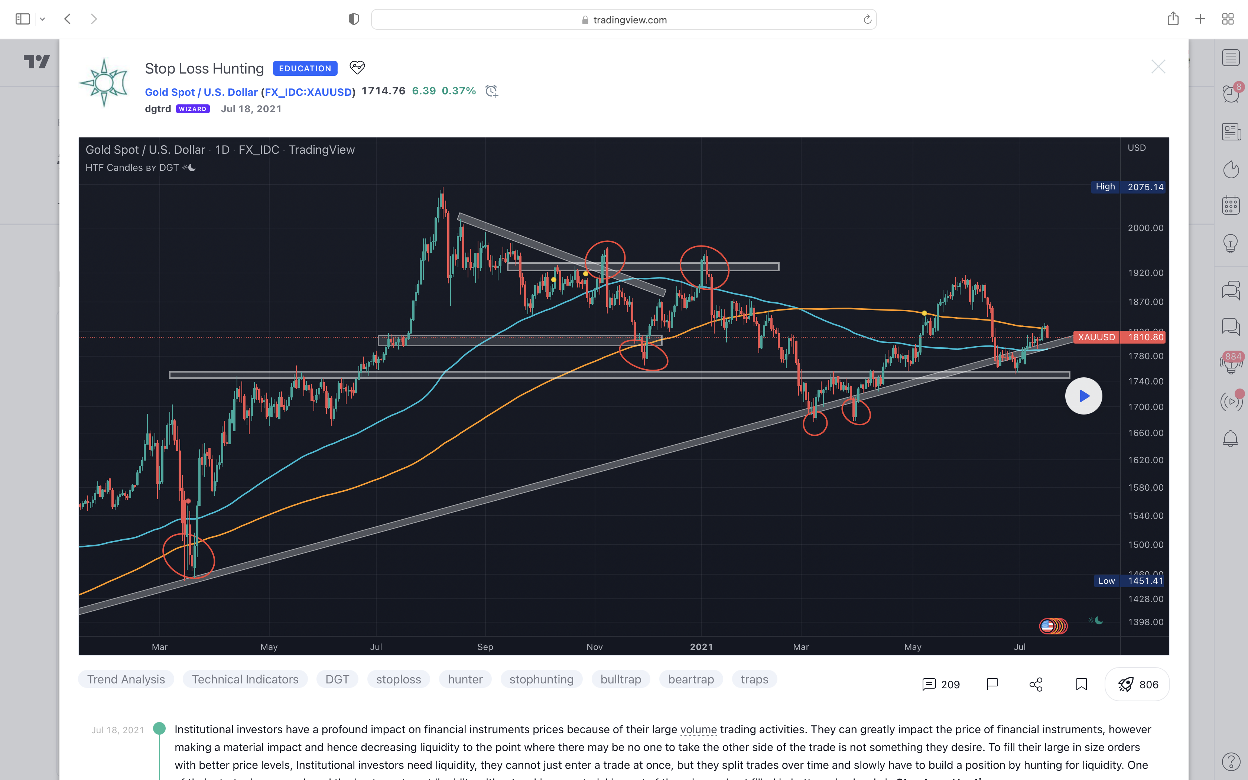This screenshot has height=780, width=1248.
Task: Open the help center question icon
Action: 1231,761
